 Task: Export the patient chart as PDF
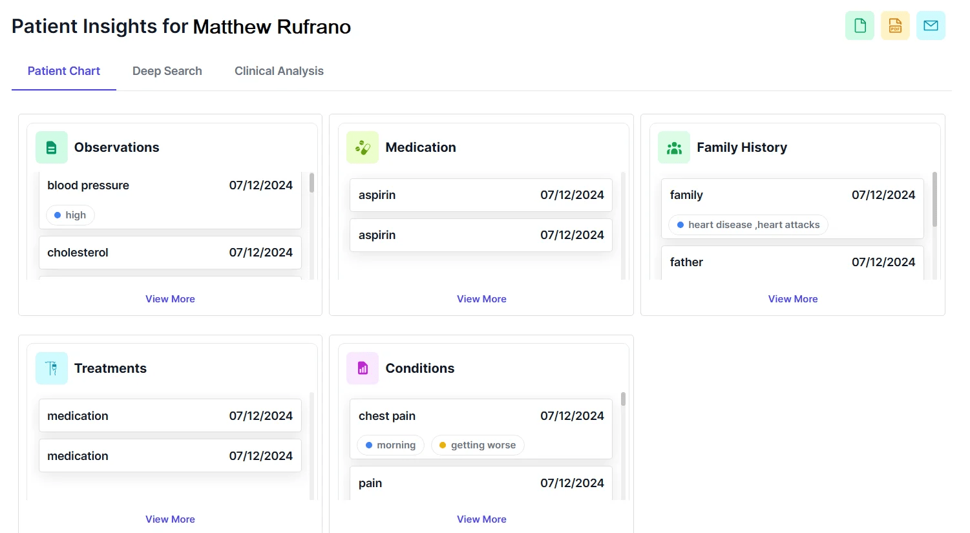(x=895, y=26)
